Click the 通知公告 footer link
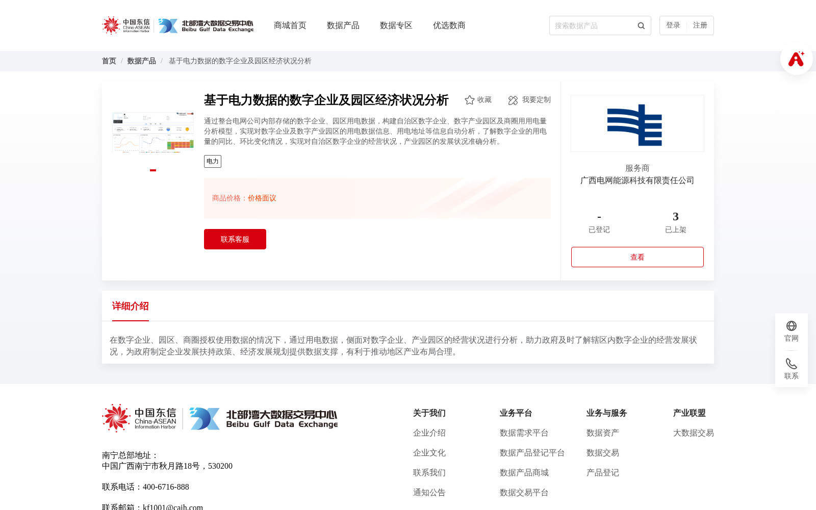The width and height of the screenshot is (816, 510). 429,493
